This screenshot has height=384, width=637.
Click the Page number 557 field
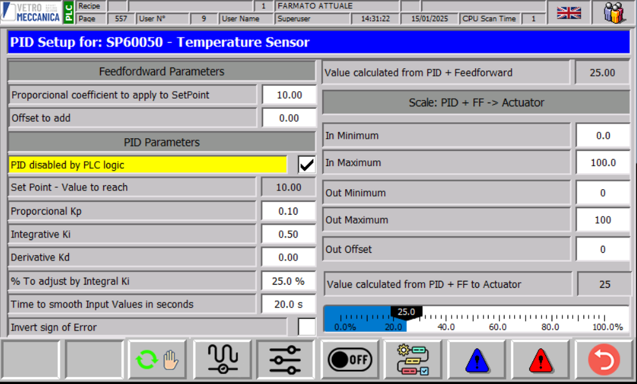[x=120, y=18]
